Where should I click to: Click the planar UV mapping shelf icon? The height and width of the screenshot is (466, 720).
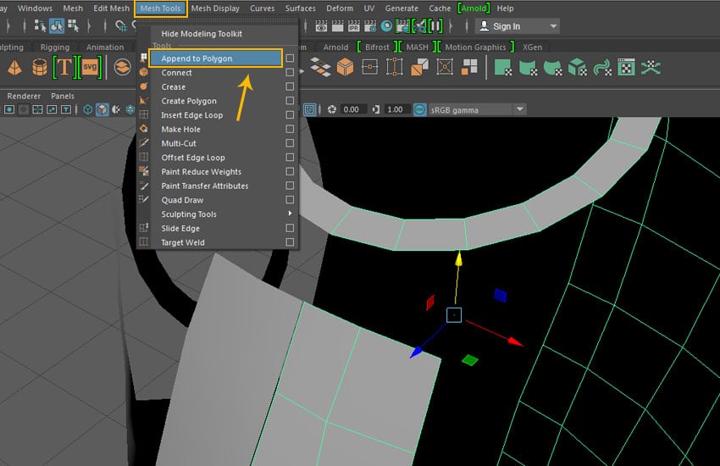[x=503, y=68]
